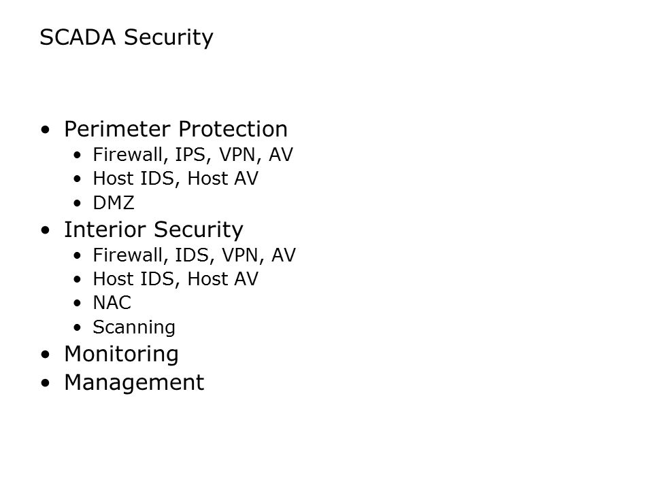Viewport: 653px width, 489px height.
Task: Click the DMZ bullet text
Action: (114, 203)
